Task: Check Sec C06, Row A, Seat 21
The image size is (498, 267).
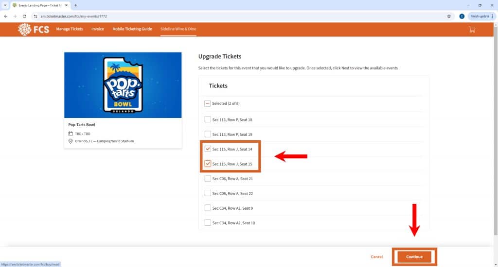Action: [207, 178]
